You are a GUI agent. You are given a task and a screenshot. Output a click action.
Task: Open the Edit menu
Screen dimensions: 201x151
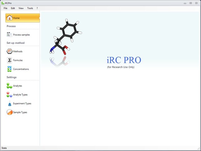[13, 8]
